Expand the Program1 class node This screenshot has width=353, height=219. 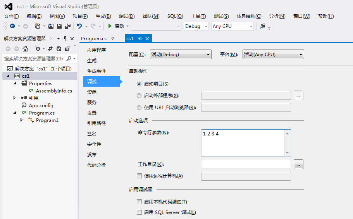[x=21, y=120]
